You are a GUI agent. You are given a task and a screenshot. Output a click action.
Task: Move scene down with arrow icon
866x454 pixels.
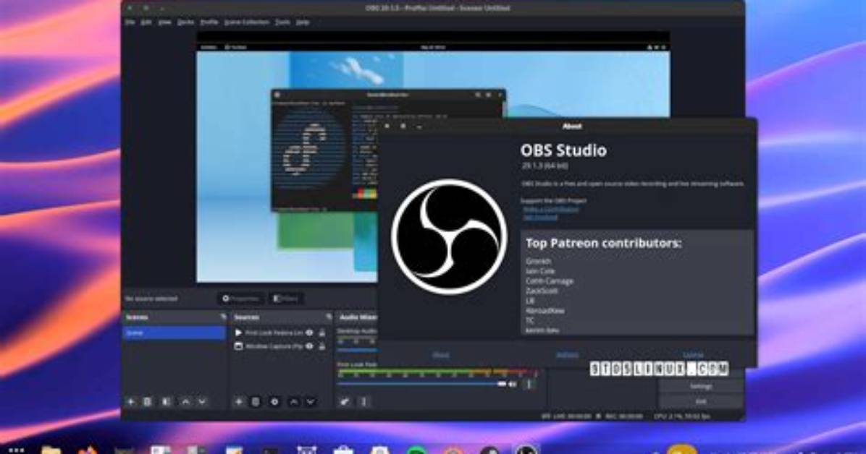click(x=202, y=402)
